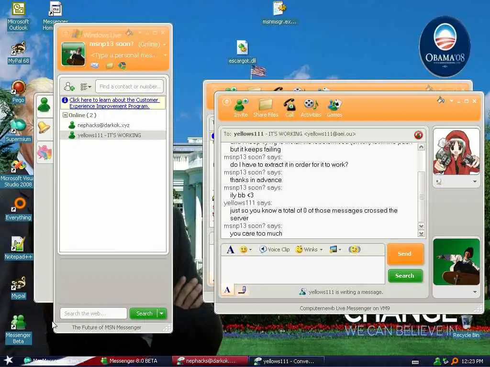Image resolution: width=490 pixels, height=367 pixels.
Task: Select the bell alerts tab
Action: click(x=44, y=128)
